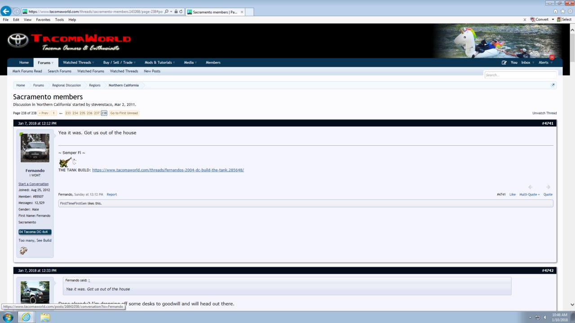Screen dimensions: 575x323
Task: Expand the Buy / Sell / Trade dropdown
Action: click(134, 63)
